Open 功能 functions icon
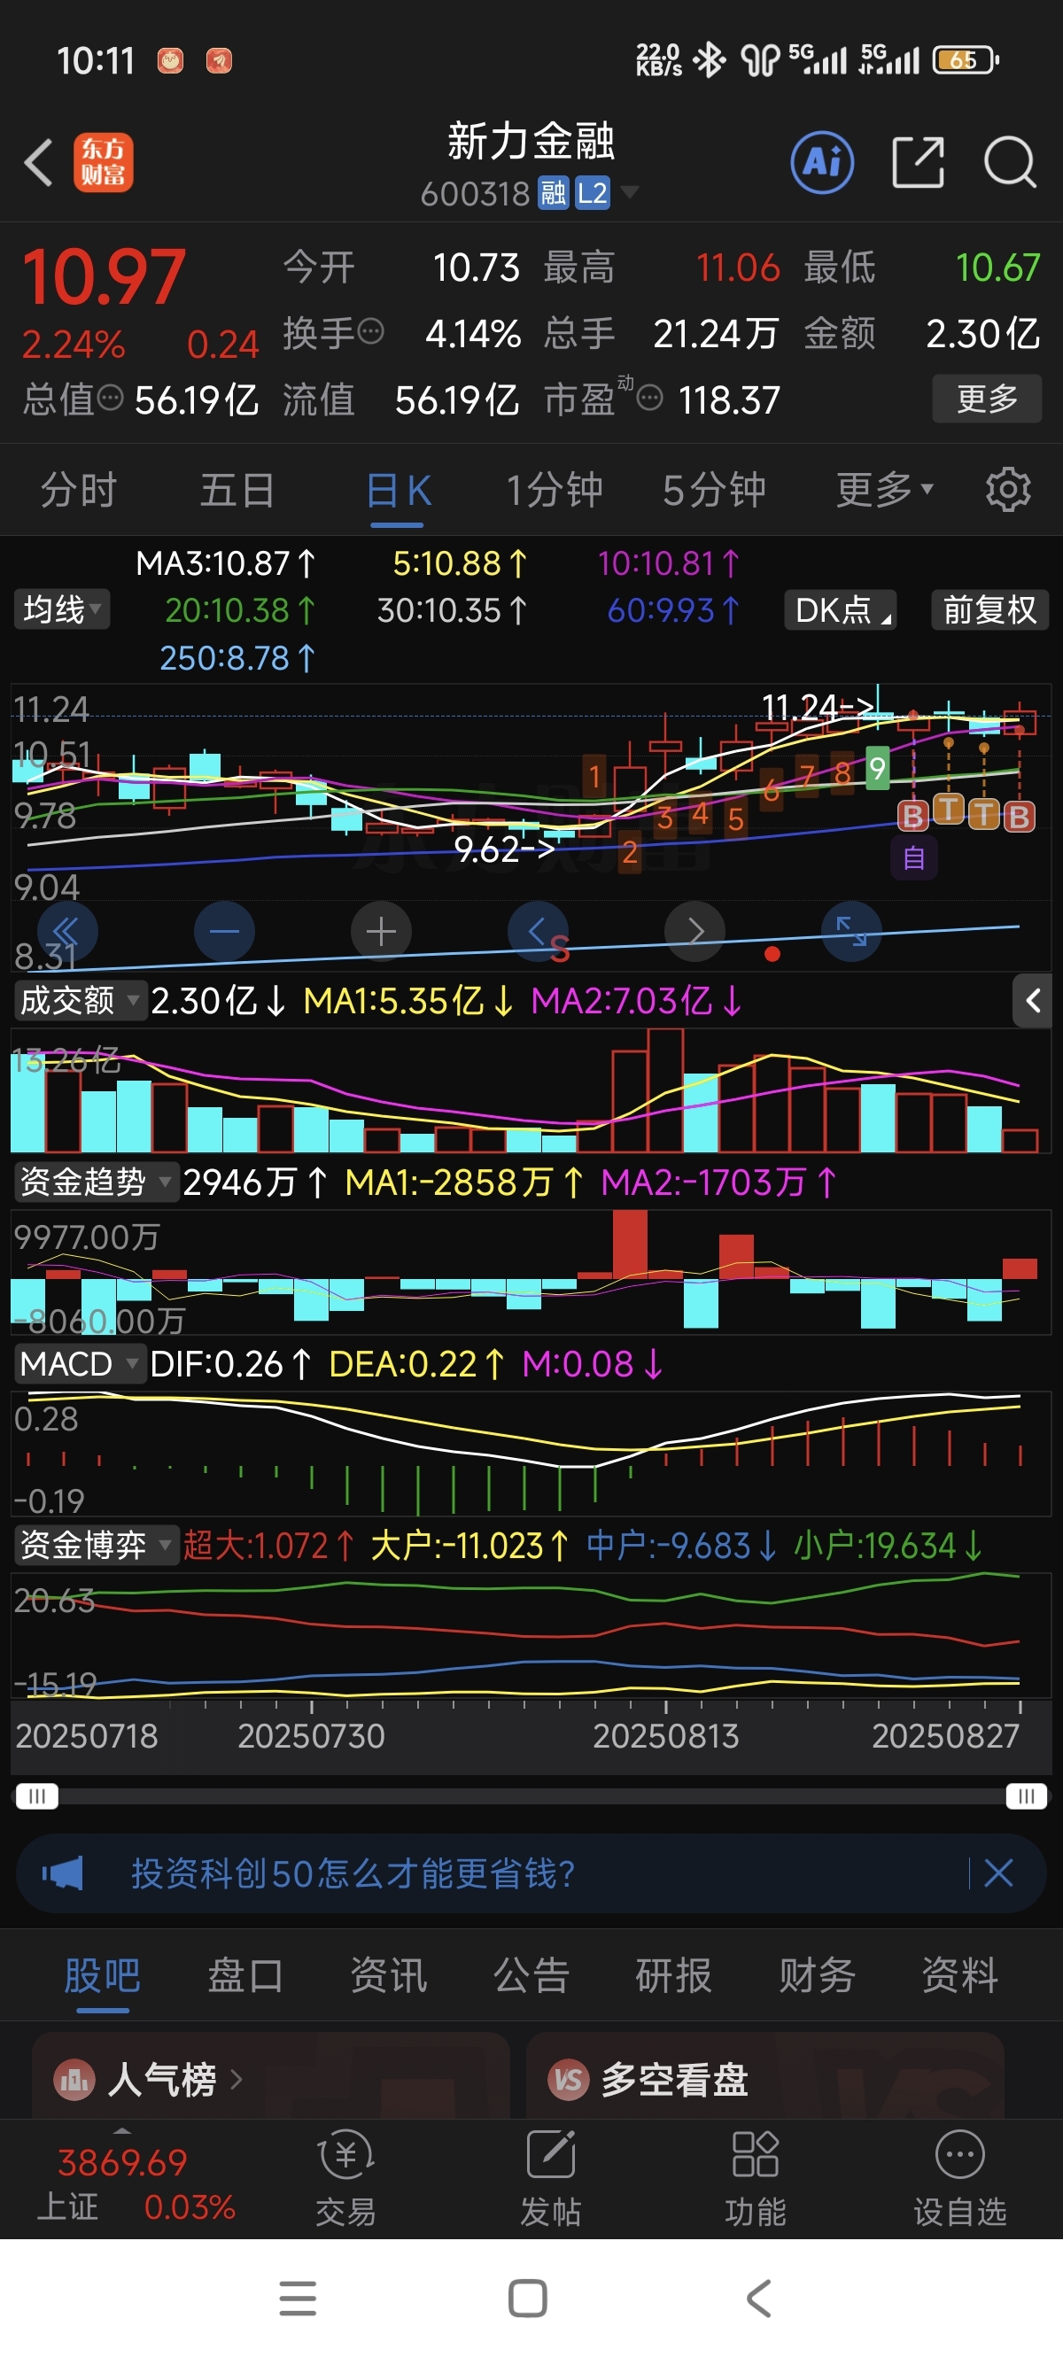The height and width of the screenshot is (2365, 1063). tap(756, 2179)
